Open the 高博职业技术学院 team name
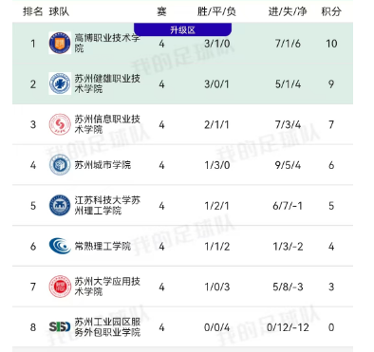Viewport: 374px width, 352px height. (107, 43)
